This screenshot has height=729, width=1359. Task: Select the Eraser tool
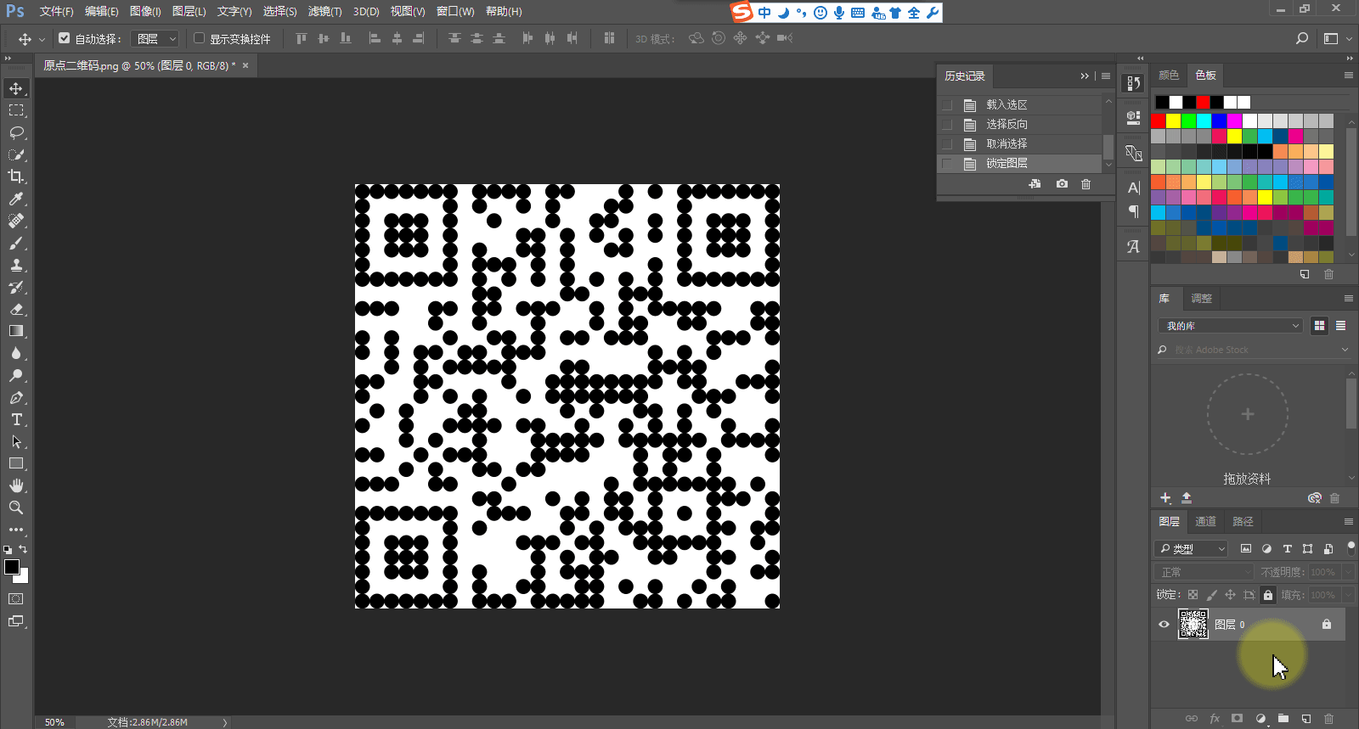click(x=16, y=309)
